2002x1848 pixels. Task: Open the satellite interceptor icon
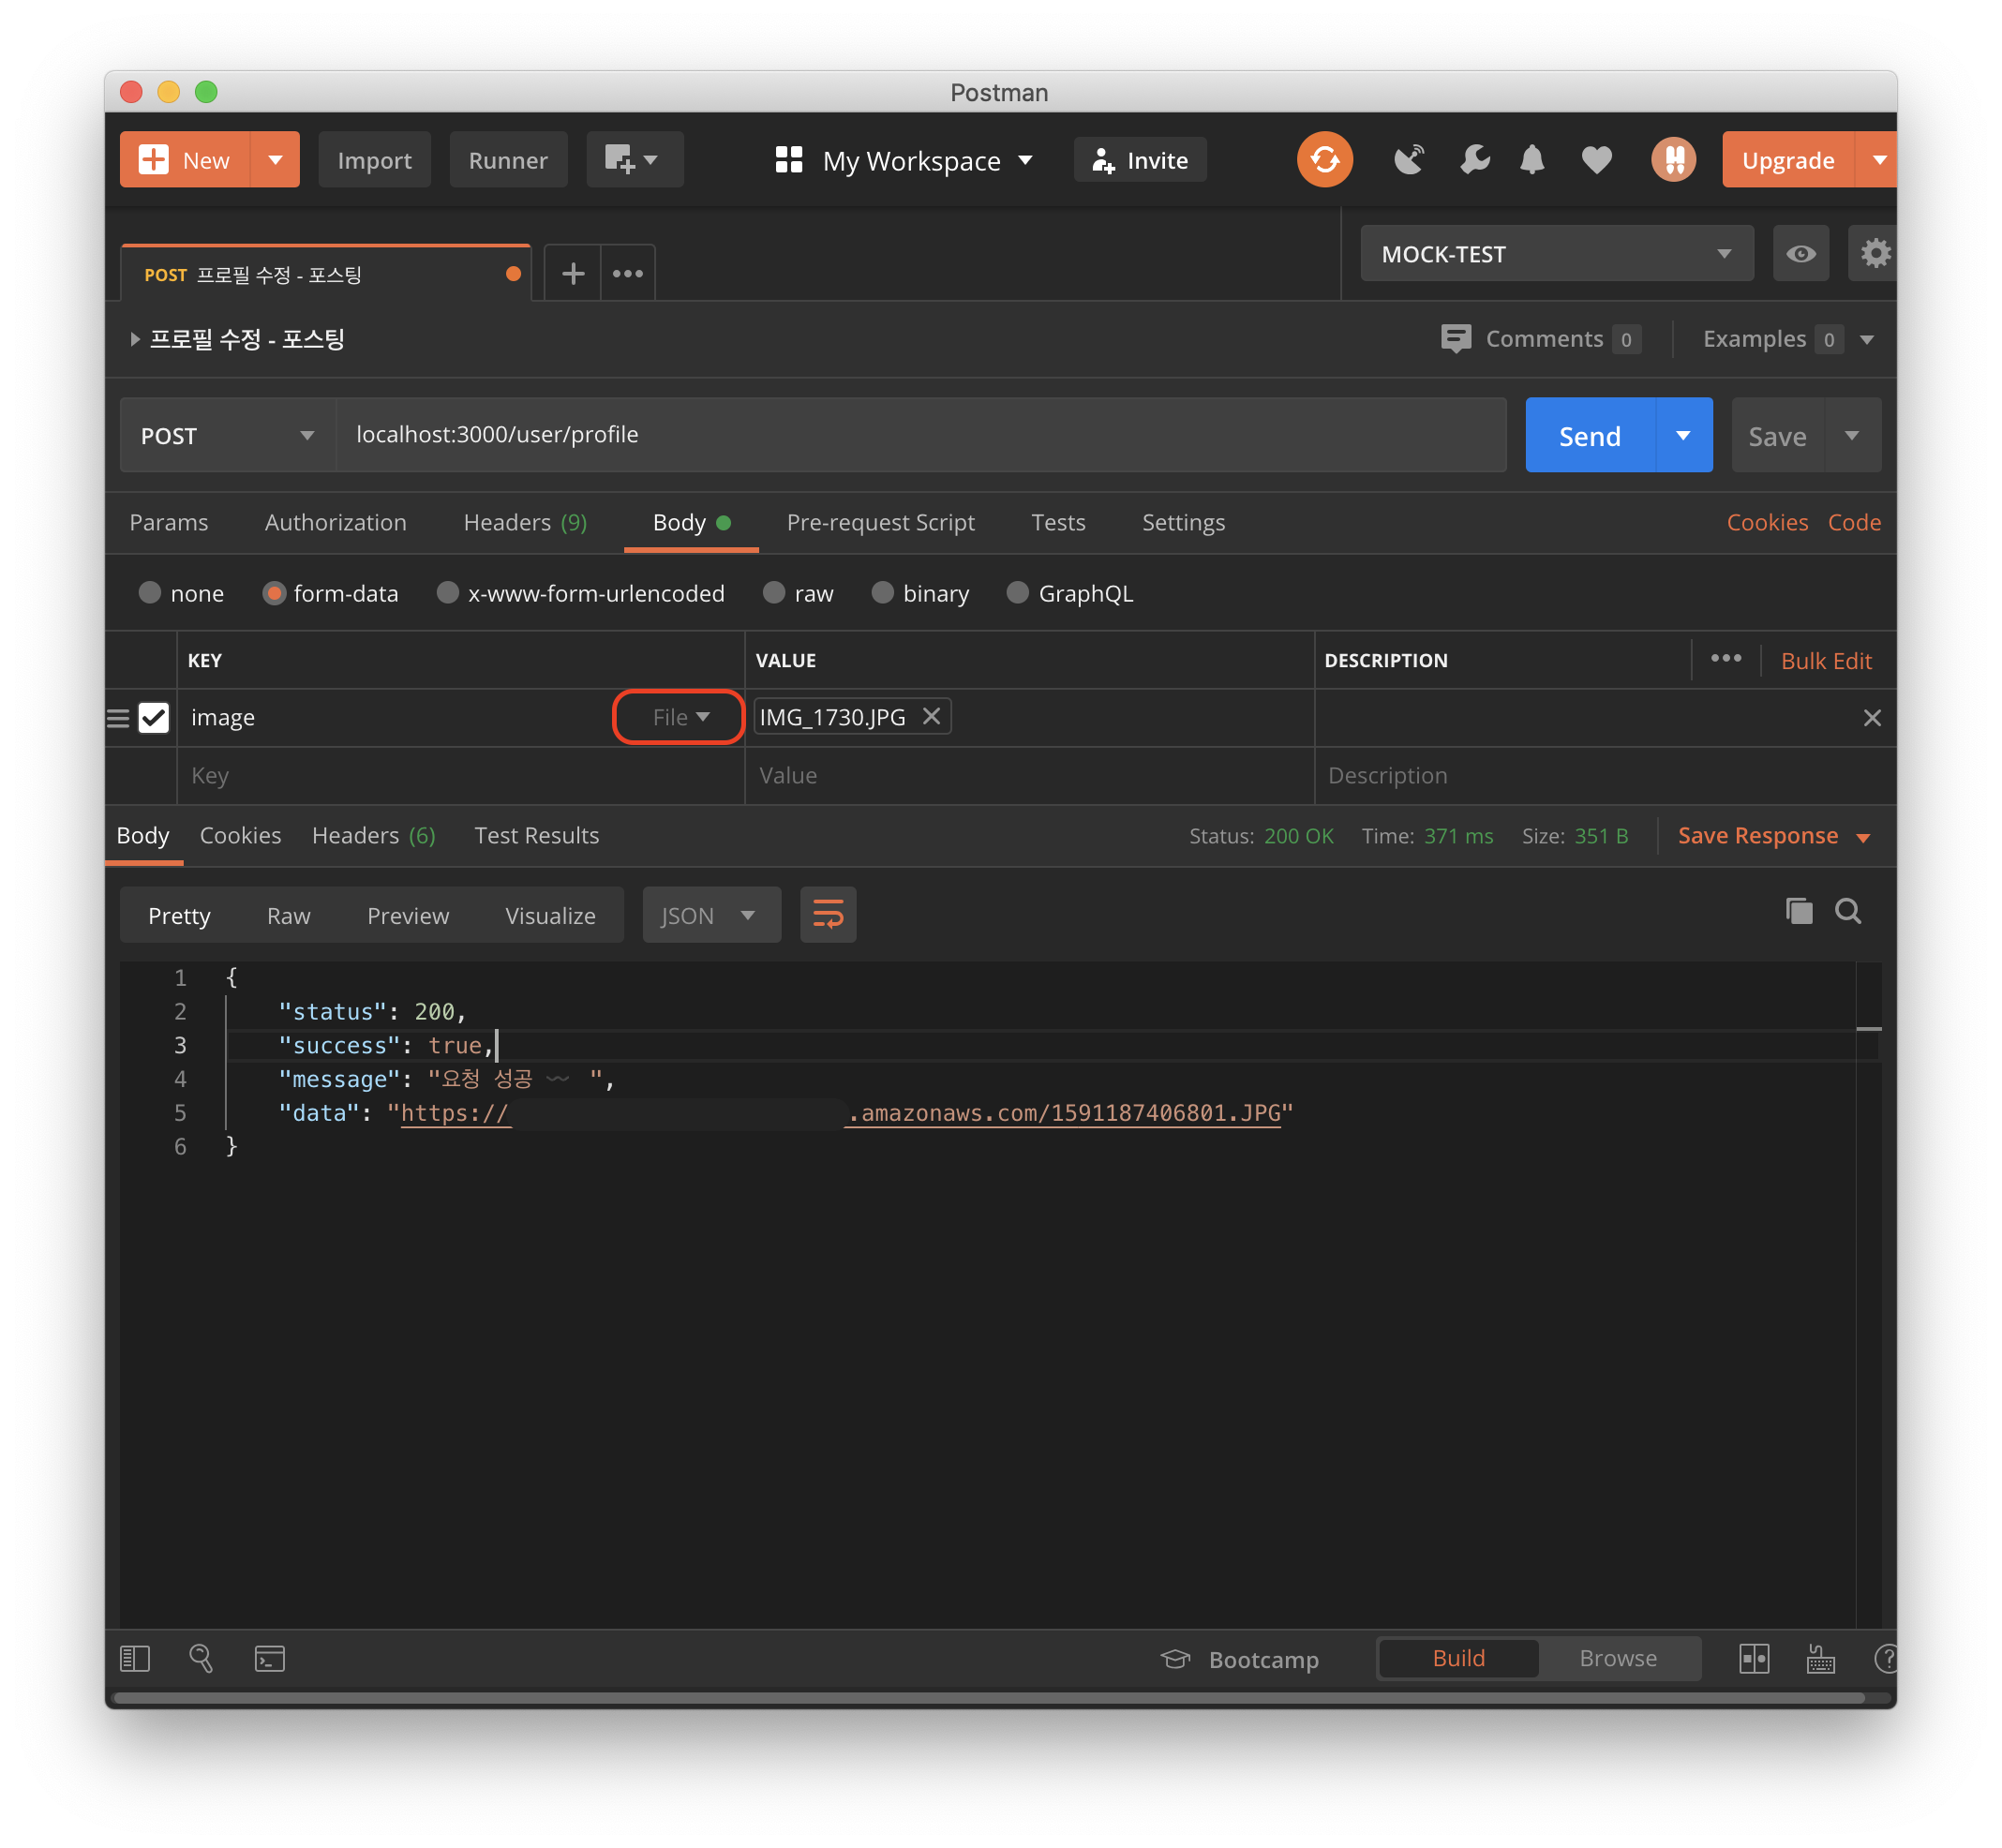coord(1408,160)
